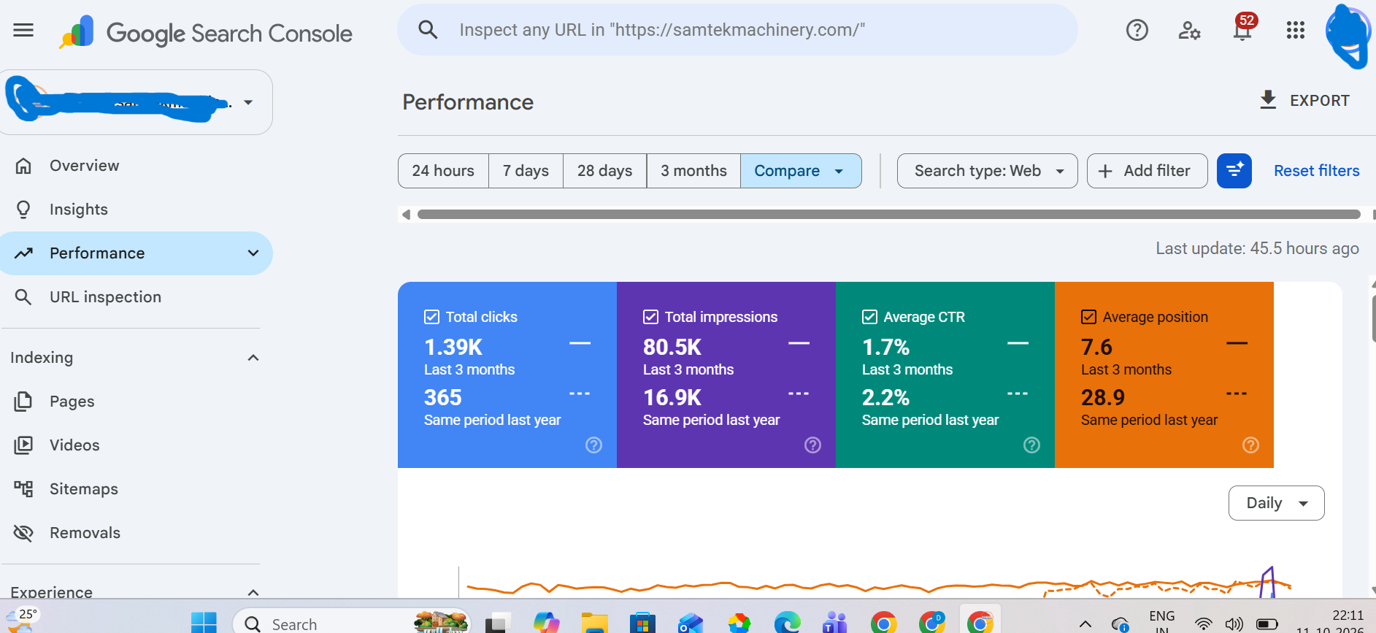Select the 24 hours date tab
The image size is (1376, 633).
point(443,171)
